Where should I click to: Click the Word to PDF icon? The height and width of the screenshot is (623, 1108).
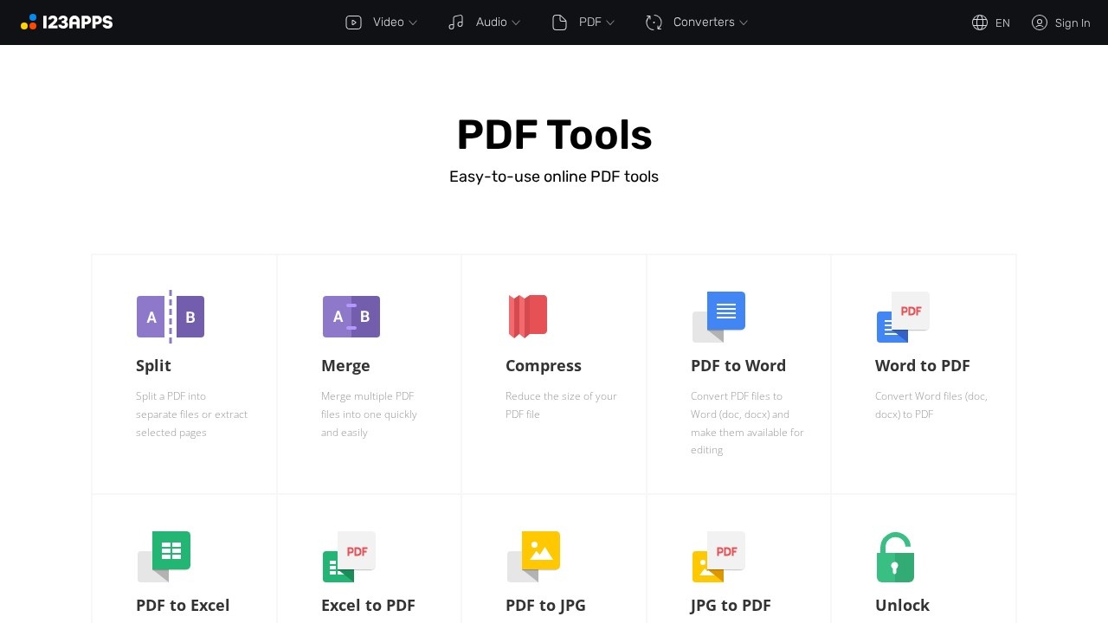click(903, 317)
